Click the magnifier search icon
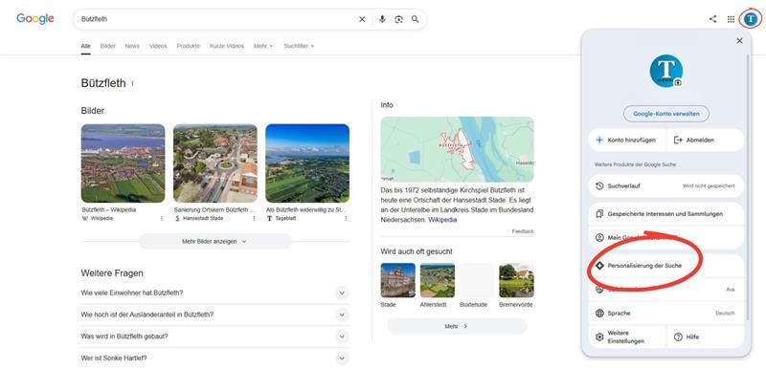This screenshot has width=766, height=369. click(x=416, y=19)
